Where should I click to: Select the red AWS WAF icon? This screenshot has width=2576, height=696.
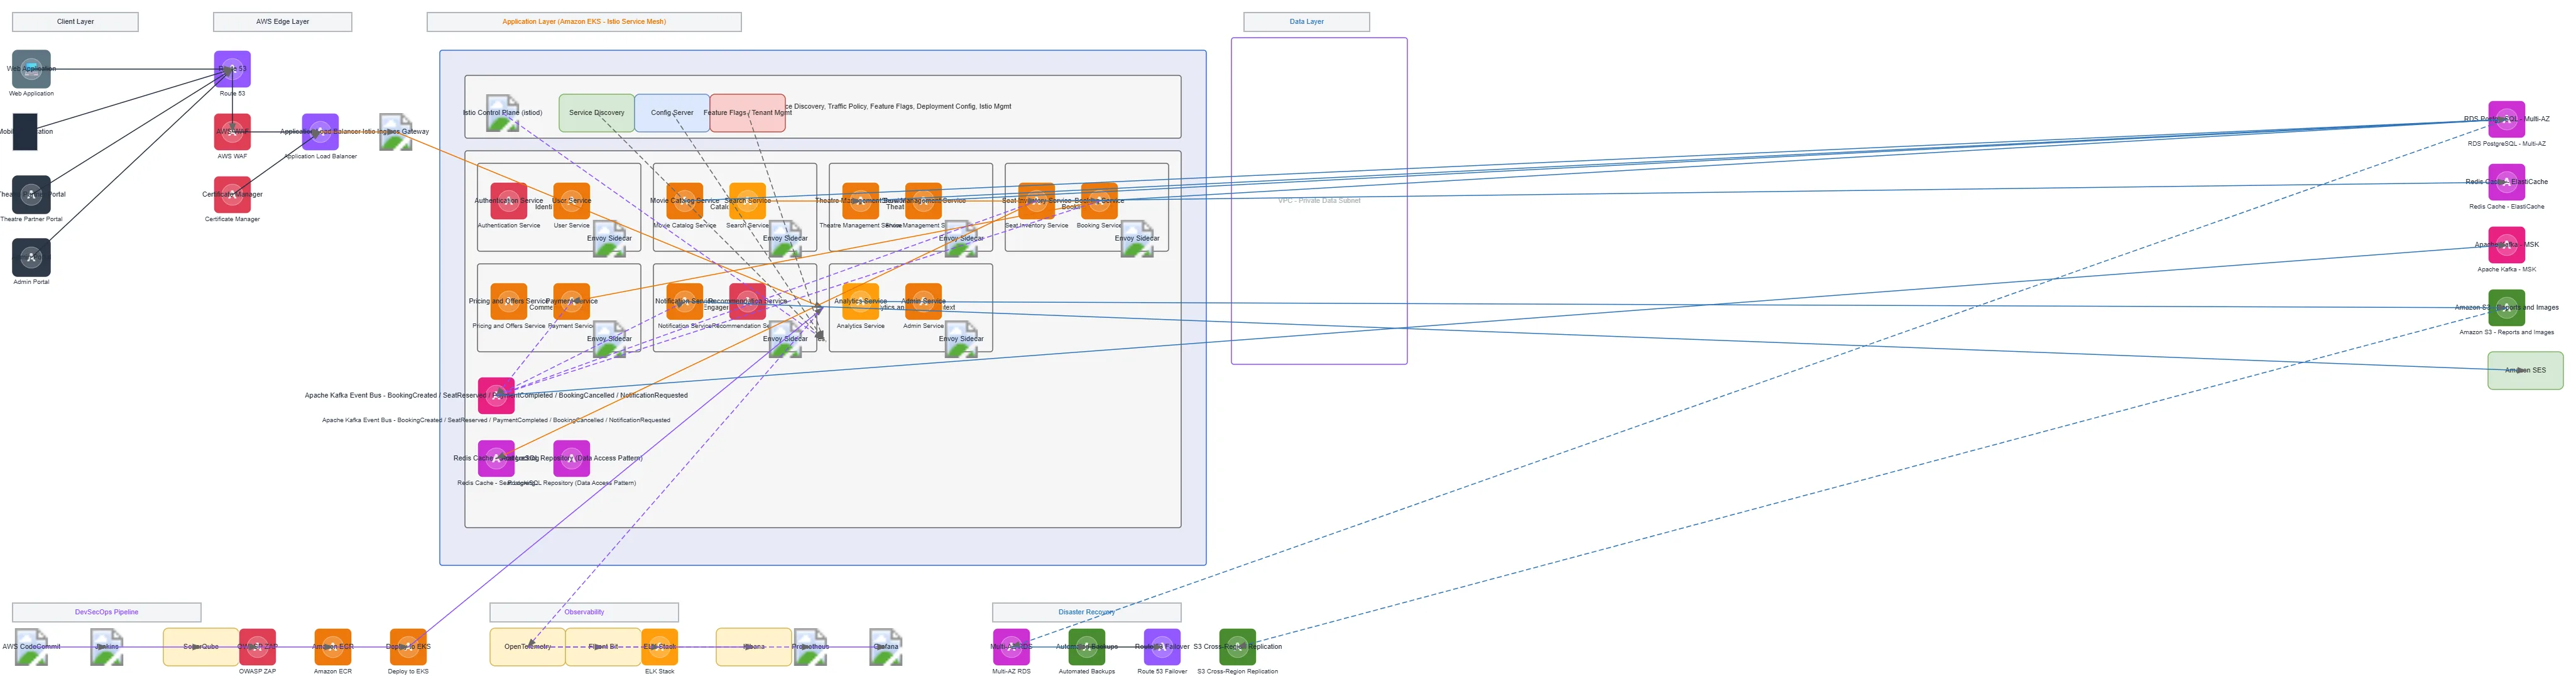(x=232, y=132)
